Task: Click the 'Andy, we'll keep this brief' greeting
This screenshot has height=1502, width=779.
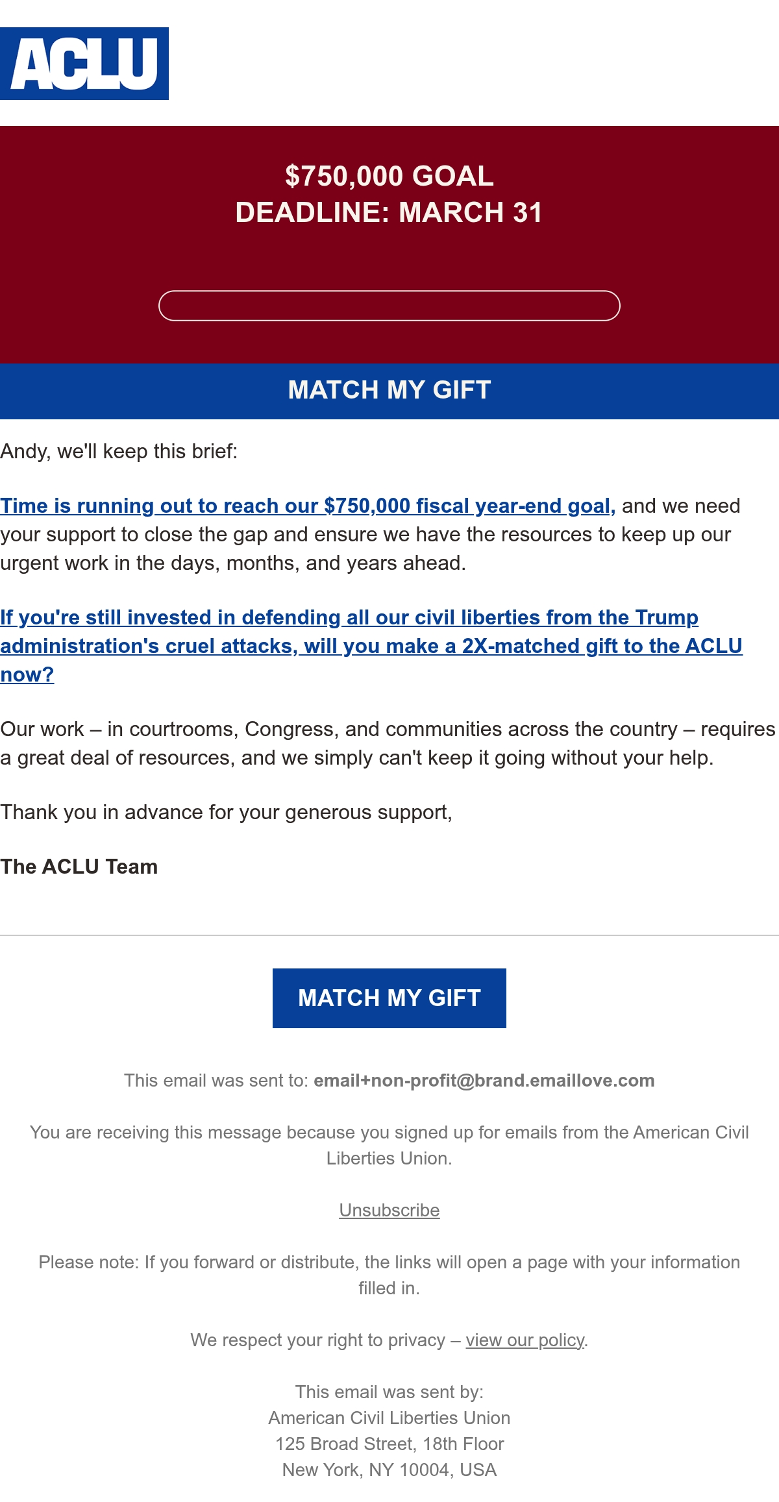Action: (x=119, y=451)
